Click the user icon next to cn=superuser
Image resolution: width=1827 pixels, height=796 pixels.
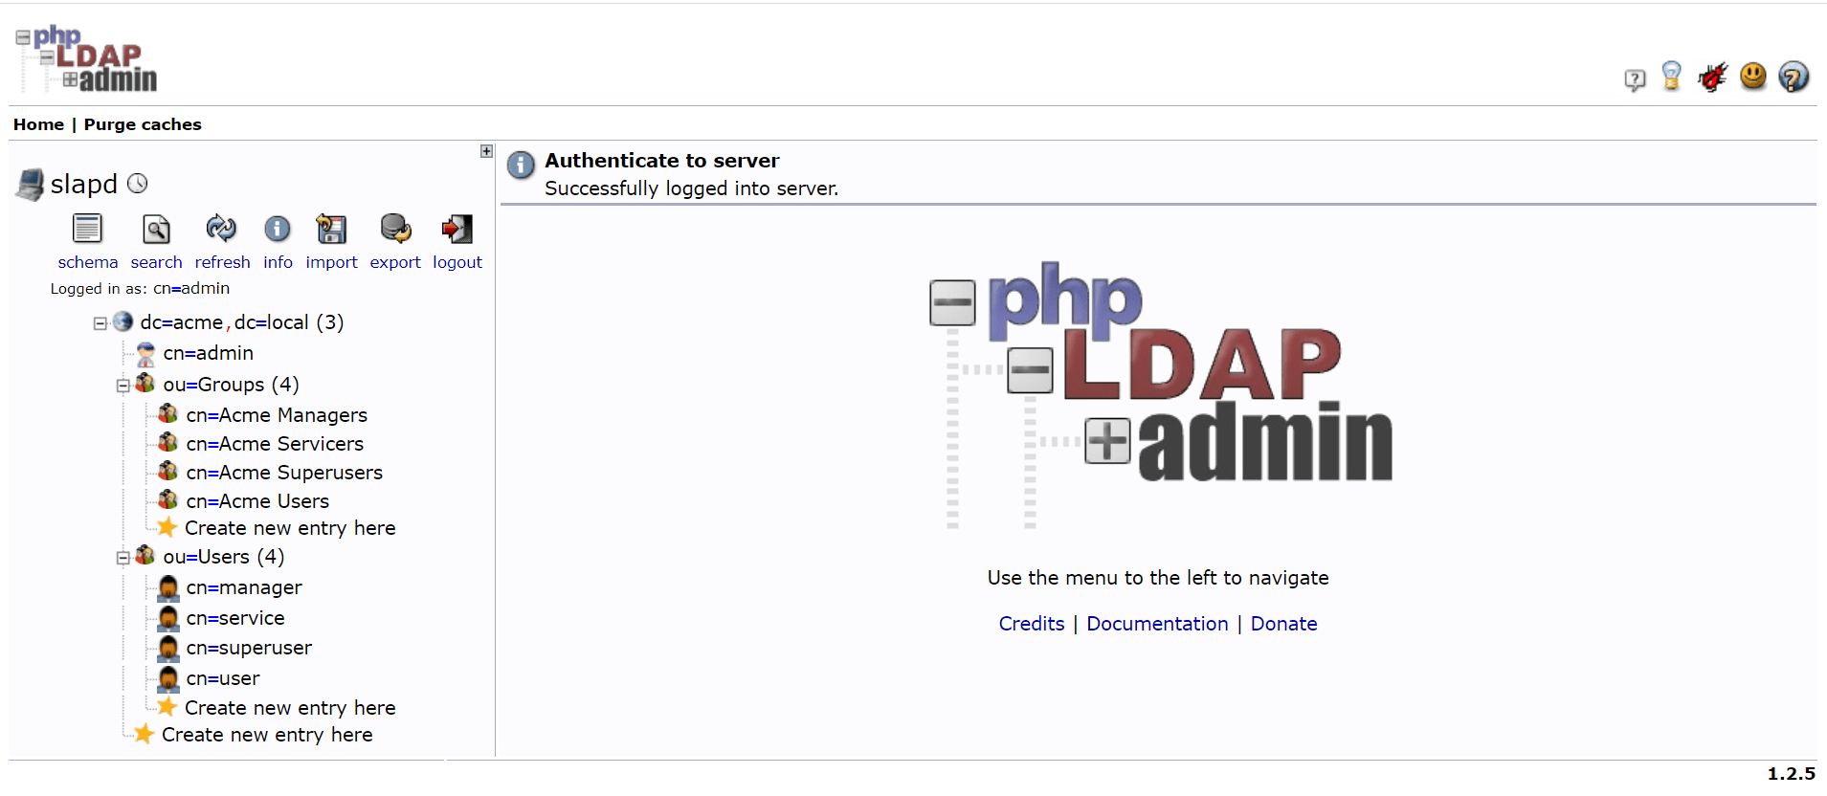pos(168,648)
